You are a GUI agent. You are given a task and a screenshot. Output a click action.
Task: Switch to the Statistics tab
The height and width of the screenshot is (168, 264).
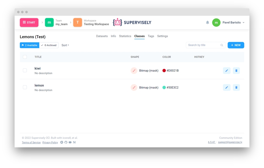[x=125, y=36]
